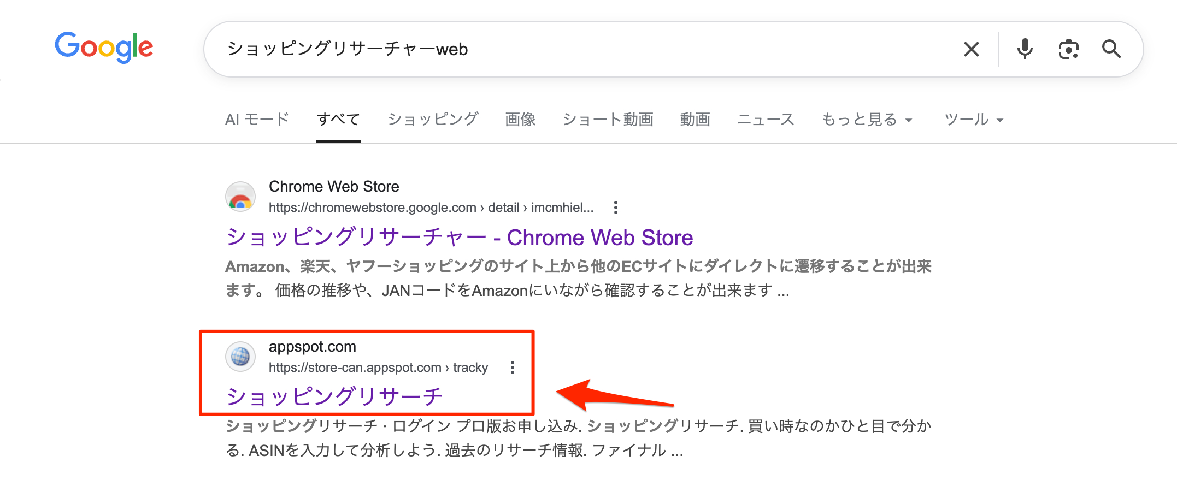Screen dimensions: 1177x486
Task: Clear the search box with X
Action: (971, 49)
